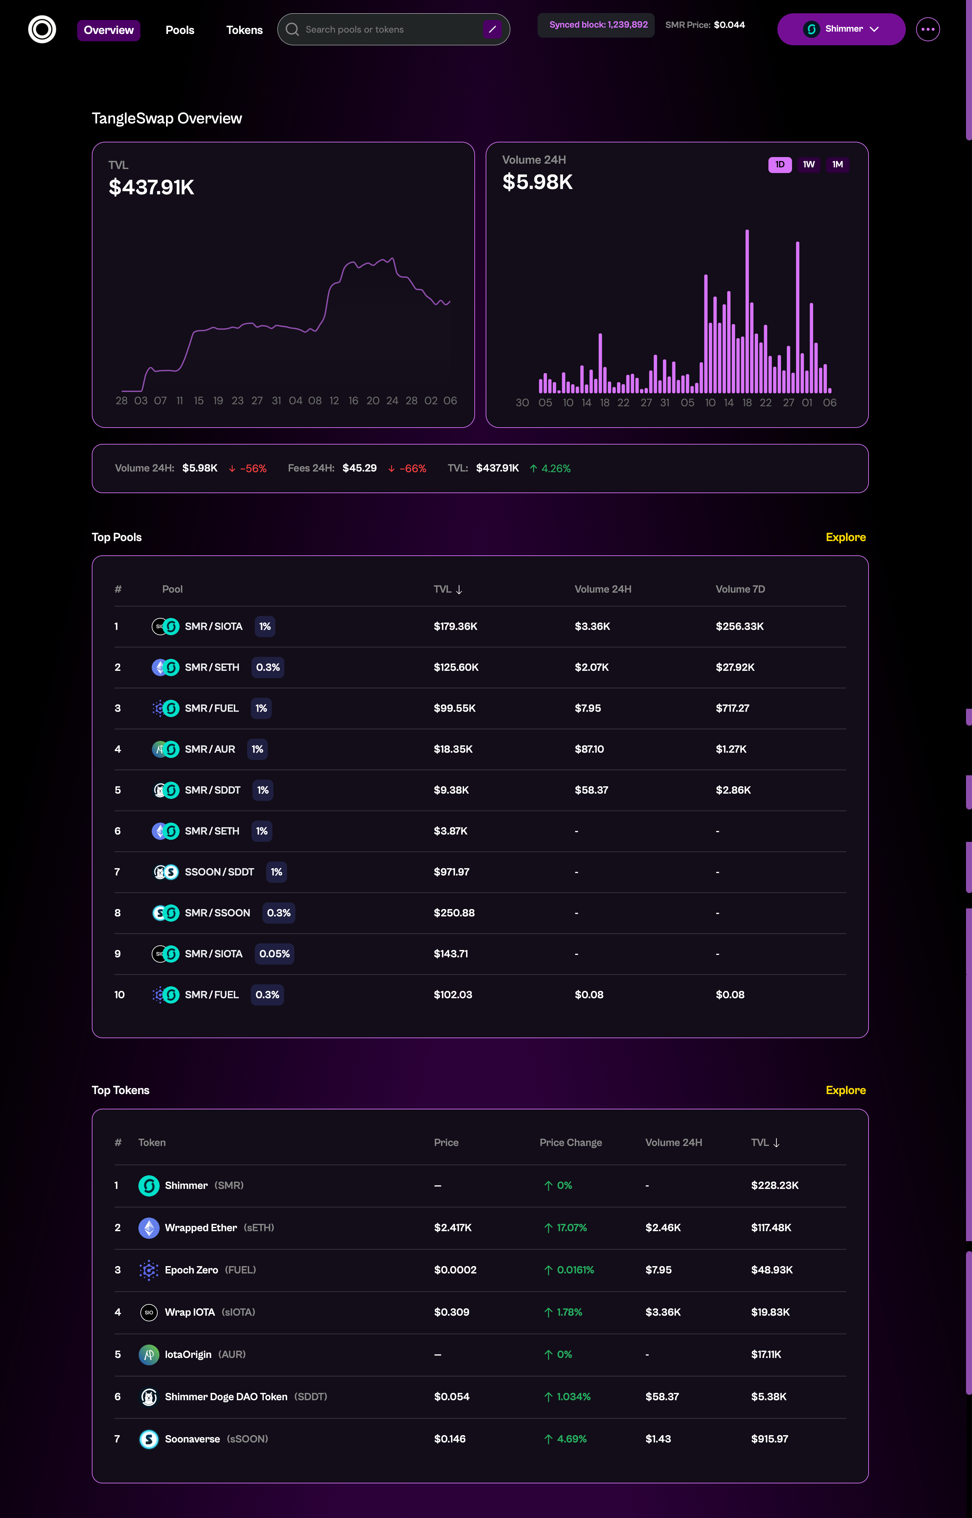Click the $256.33K Volume 7D cell

(740, 626)
